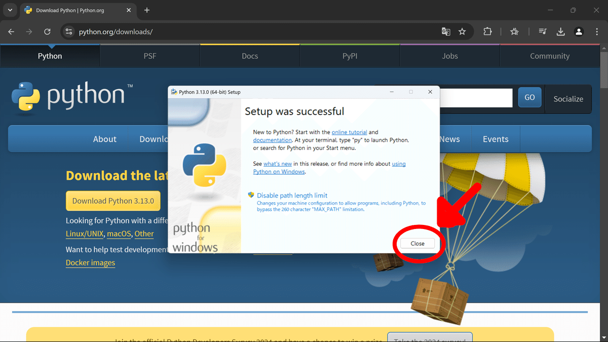Go back with browser back arrow
This screenshot has height=342, width=608.
point(11,31)
